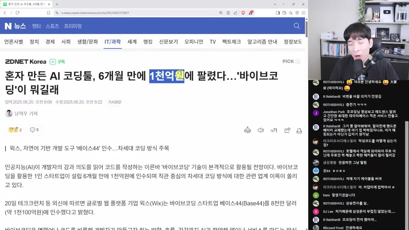Click the page vertical scrollbar thumb

point(306,29)
